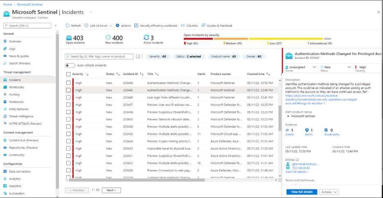Open the Security efficiency workbook

point(155,26)
